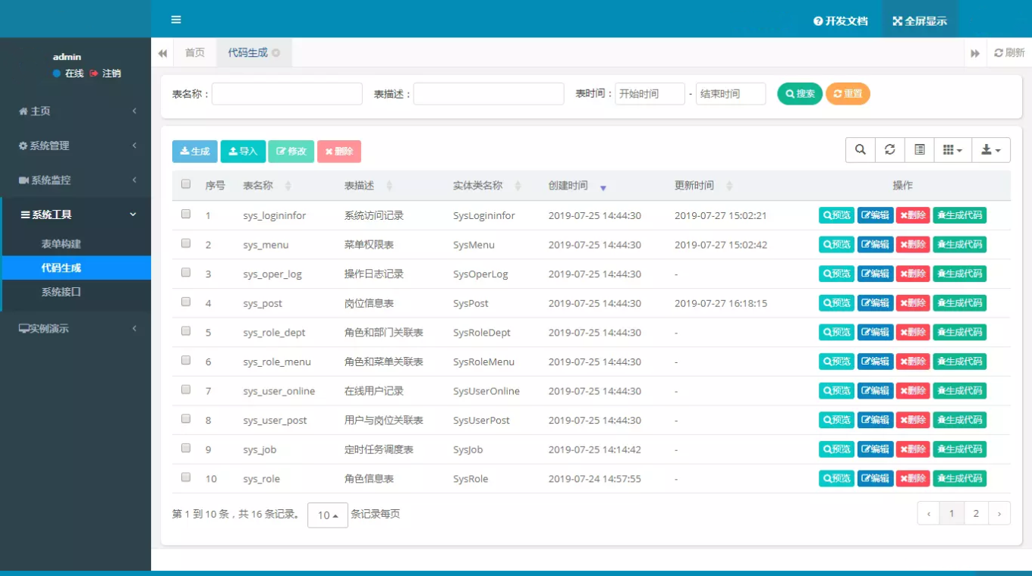Click 删除 for sys_user_online row
1032x576 pixels.
[x=913, y=390]
